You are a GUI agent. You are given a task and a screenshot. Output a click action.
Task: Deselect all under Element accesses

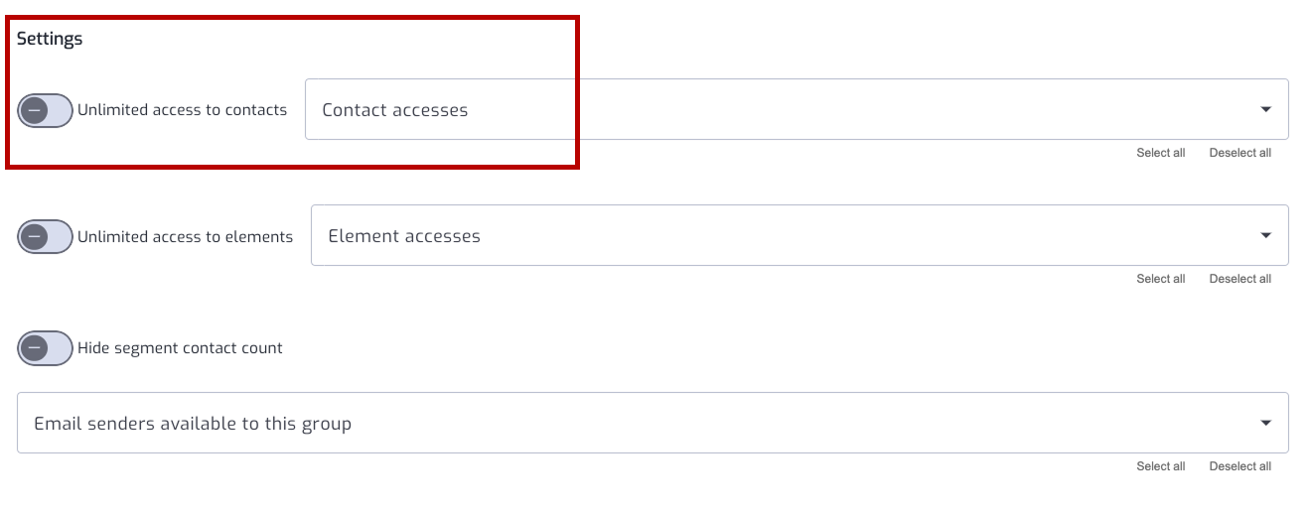1239,279
